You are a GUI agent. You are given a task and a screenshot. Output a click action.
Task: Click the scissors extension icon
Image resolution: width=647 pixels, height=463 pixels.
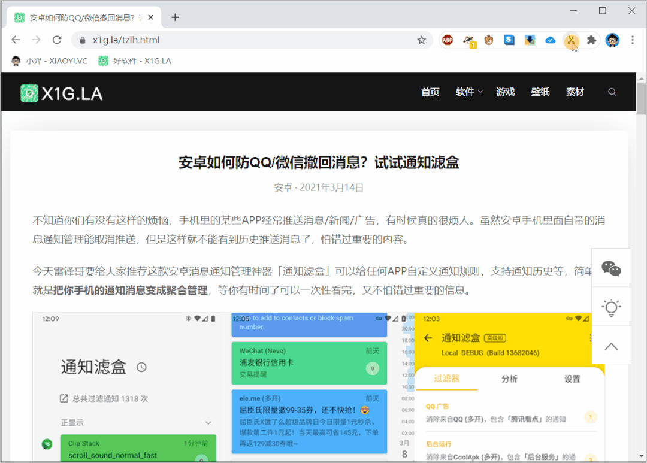[x=571, y=40]
